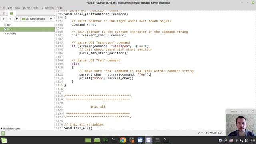Open the calculator app in taskbar
The image size is (256, 144).
(132, 140)
